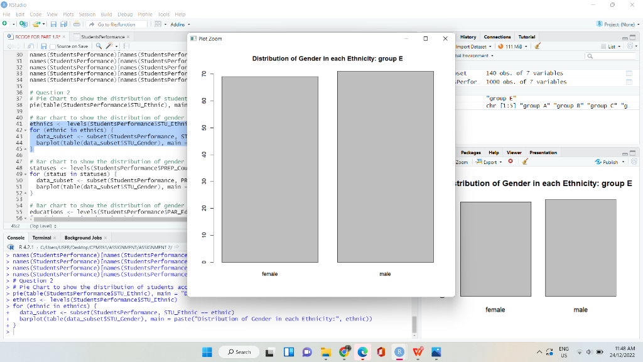Screen dimensions: 643x362
Task: View the 1000 obs. dataset table icon
Action: coord(629,82)
